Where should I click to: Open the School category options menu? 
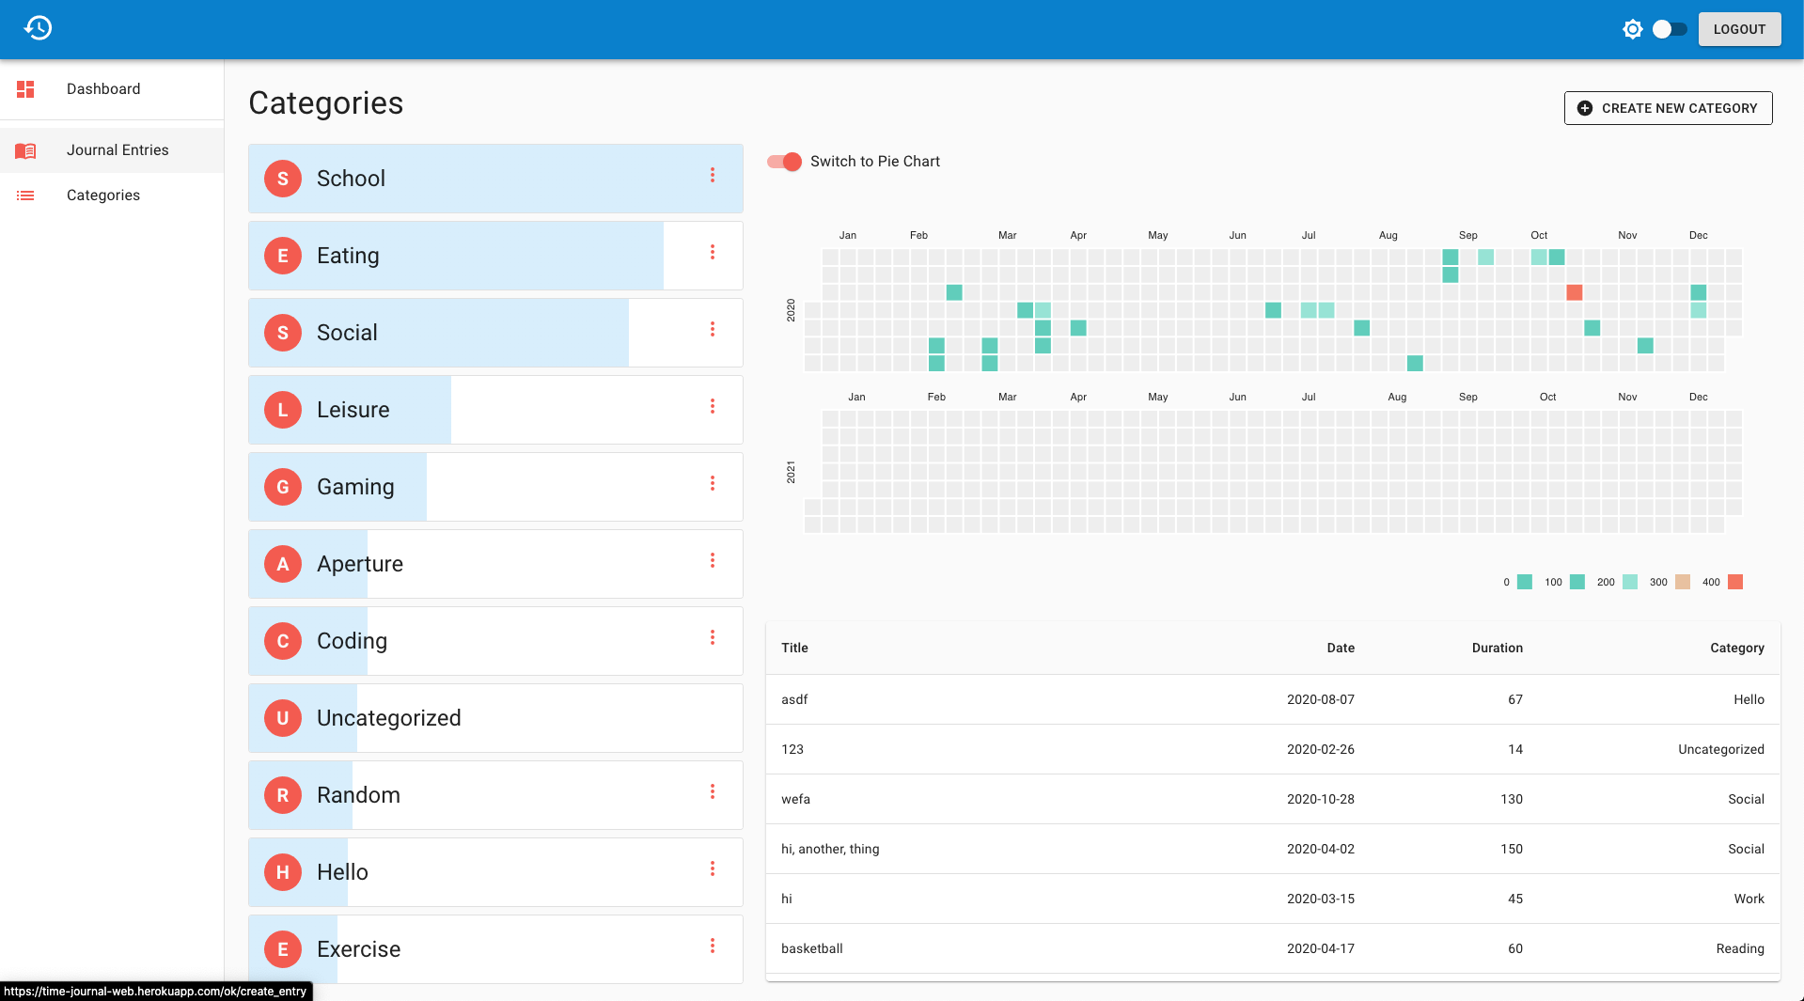tap(713, 175)
